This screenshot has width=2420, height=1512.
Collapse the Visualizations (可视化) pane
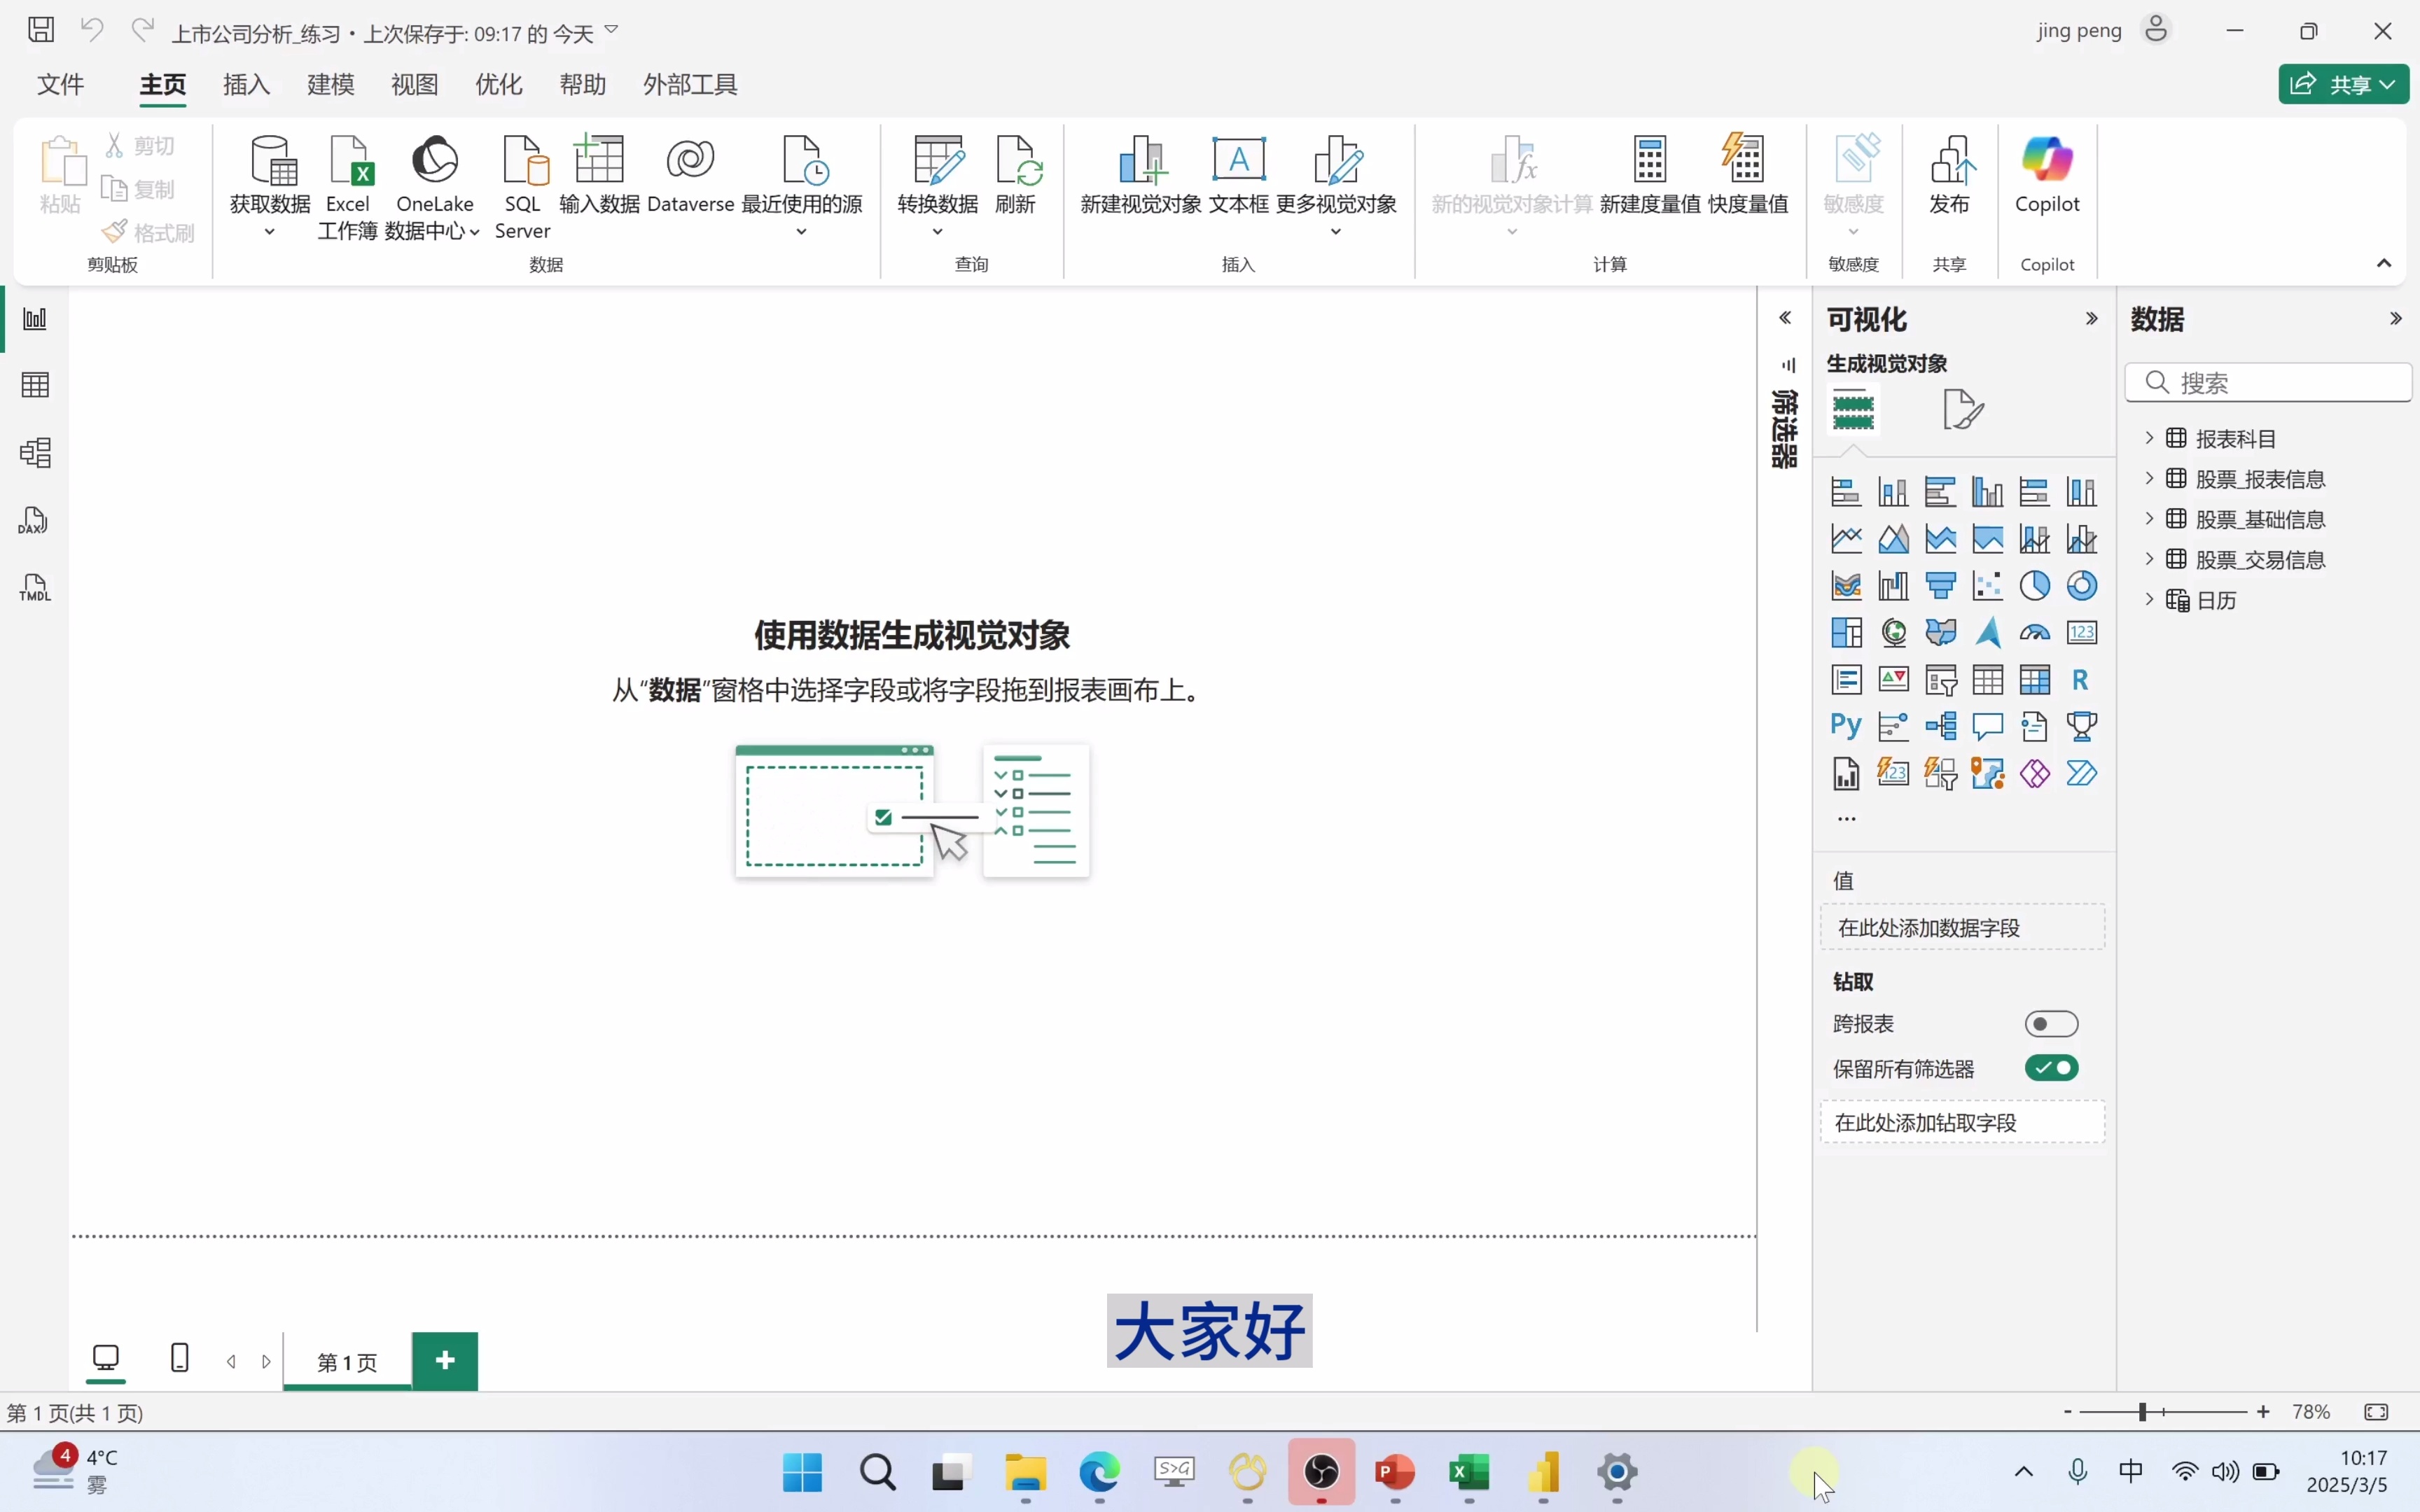[2091, 319]
